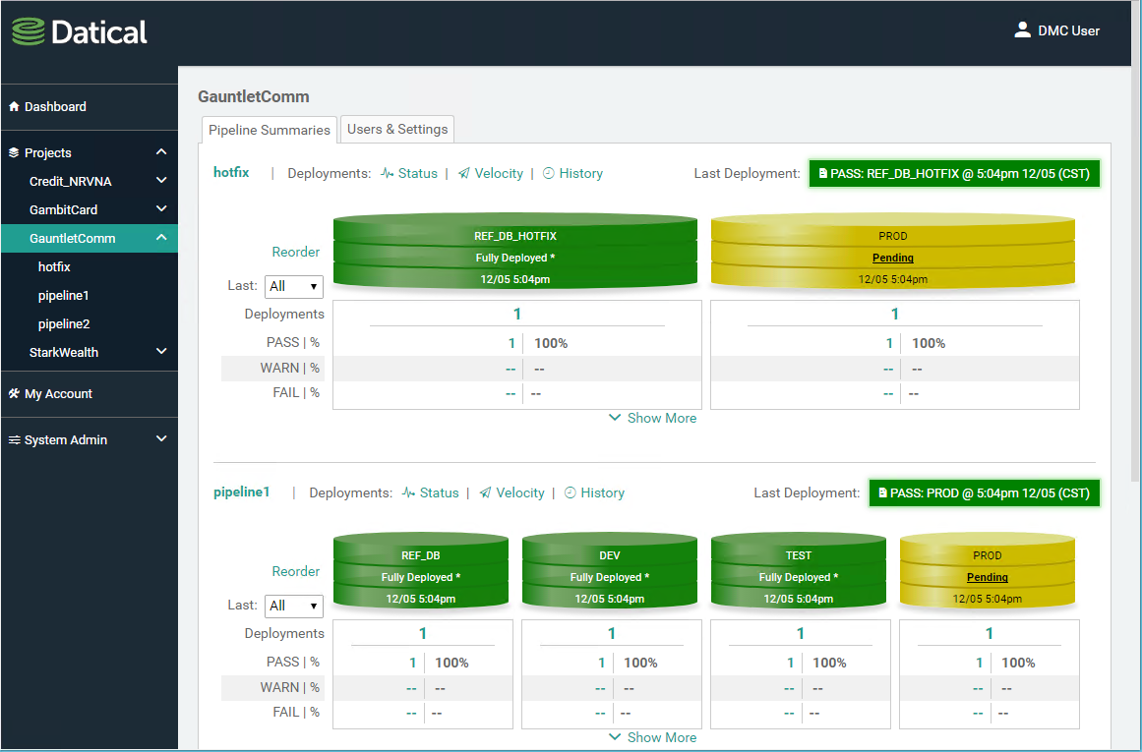Click the green REF_DB_HOTFIX cylinder
Screen dimensions: 1142x752
click(x=515, y=252)
